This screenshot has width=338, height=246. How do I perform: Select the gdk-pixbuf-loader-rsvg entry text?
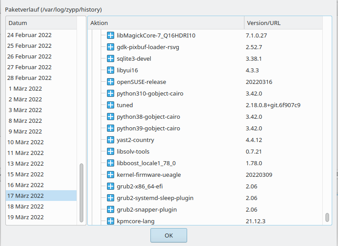point(148,47)
